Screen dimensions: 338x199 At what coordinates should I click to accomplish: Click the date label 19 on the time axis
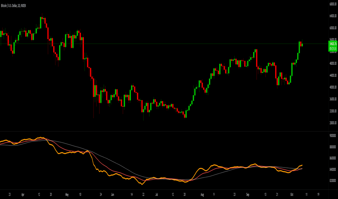tap(318, 195)
